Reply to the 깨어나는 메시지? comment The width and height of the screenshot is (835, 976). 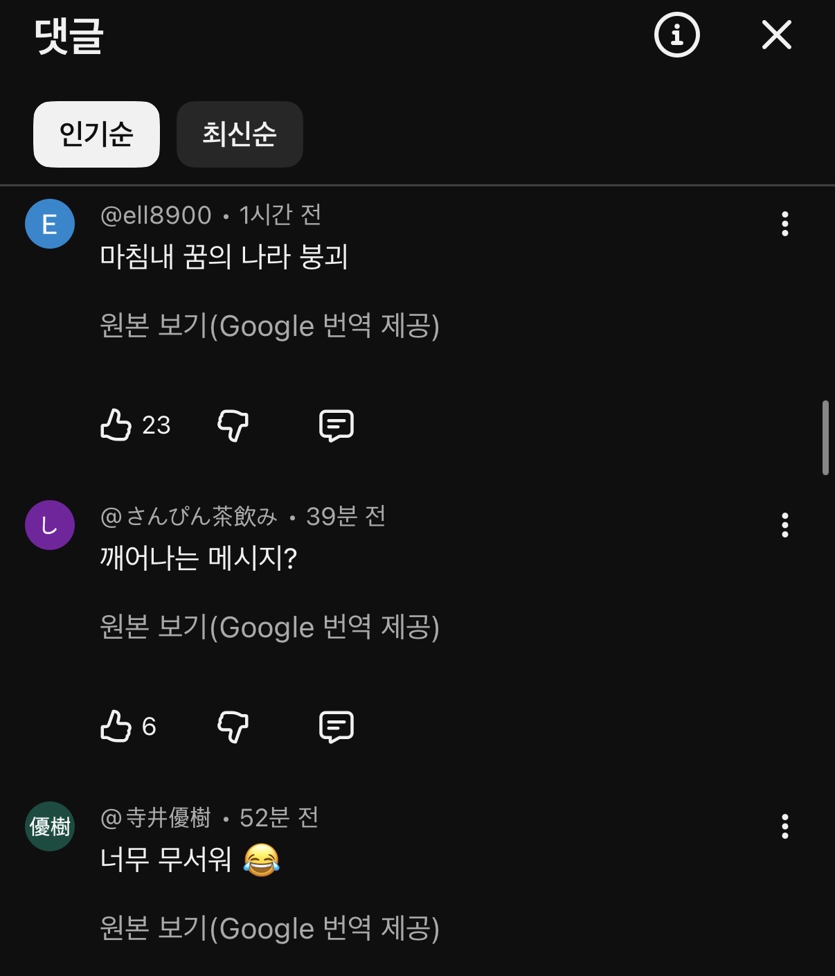point(336,726)
